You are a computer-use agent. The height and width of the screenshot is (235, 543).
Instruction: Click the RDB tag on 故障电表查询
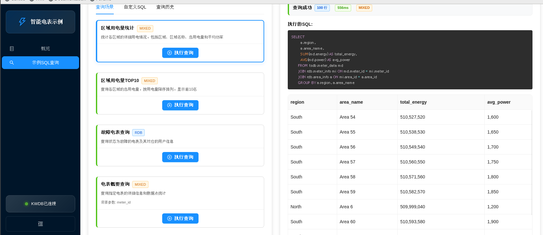(x=138, y=133)
